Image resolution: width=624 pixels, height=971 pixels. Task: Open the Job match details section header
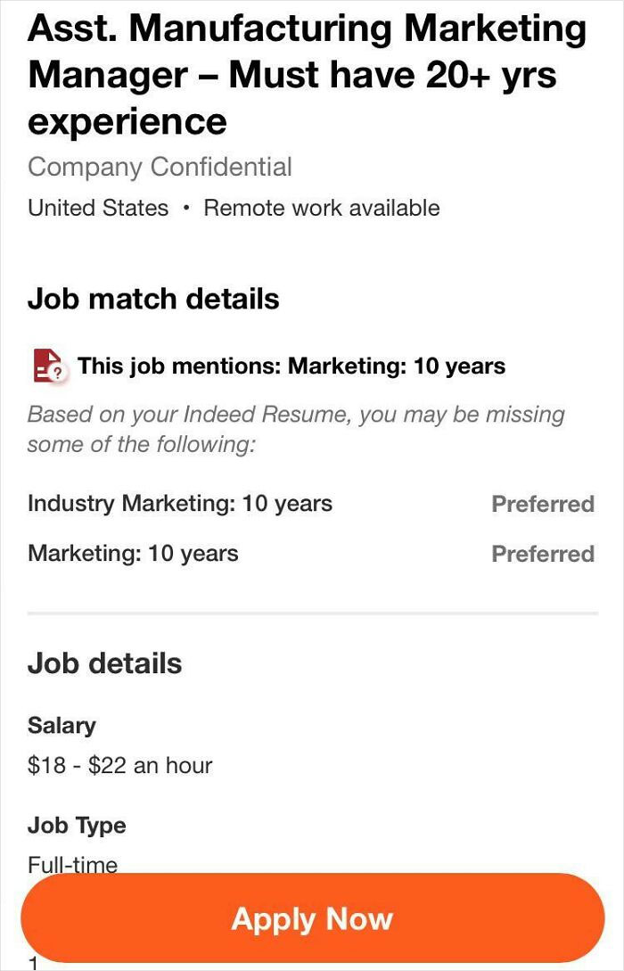152,299
